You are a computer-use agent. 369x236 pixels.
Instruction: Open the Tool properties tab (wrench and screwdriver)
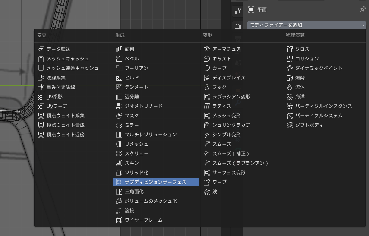pos(238,11)
